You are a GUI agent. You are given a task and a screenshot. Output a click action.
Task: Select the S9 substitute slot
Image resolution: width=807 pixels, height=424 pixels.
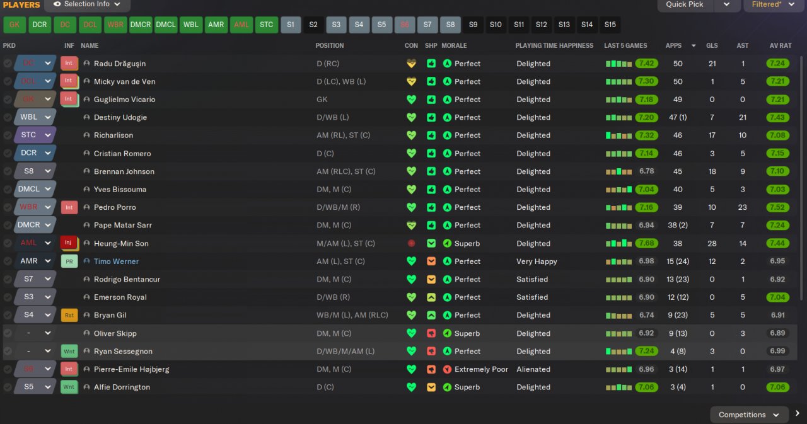point(473,25)
